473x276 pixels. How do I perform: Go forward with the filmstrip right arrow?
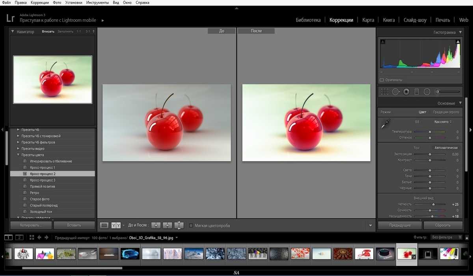click(47, 237)
